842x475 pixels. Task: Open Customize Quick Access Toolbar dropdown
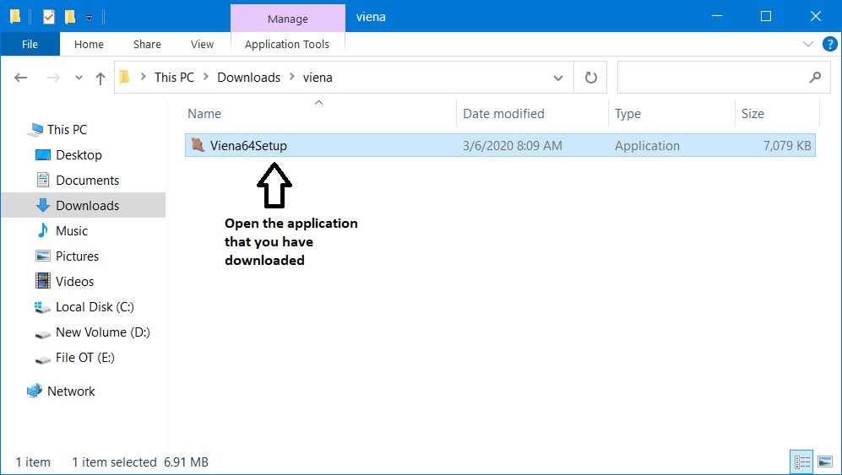point(90,18)
